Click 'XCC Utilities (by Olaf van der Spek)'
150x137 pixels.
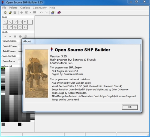click(x=71, y=83)
